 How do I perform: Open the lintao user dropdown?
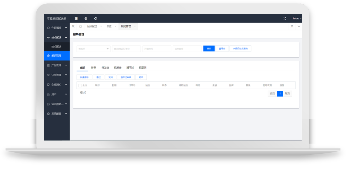297,18
